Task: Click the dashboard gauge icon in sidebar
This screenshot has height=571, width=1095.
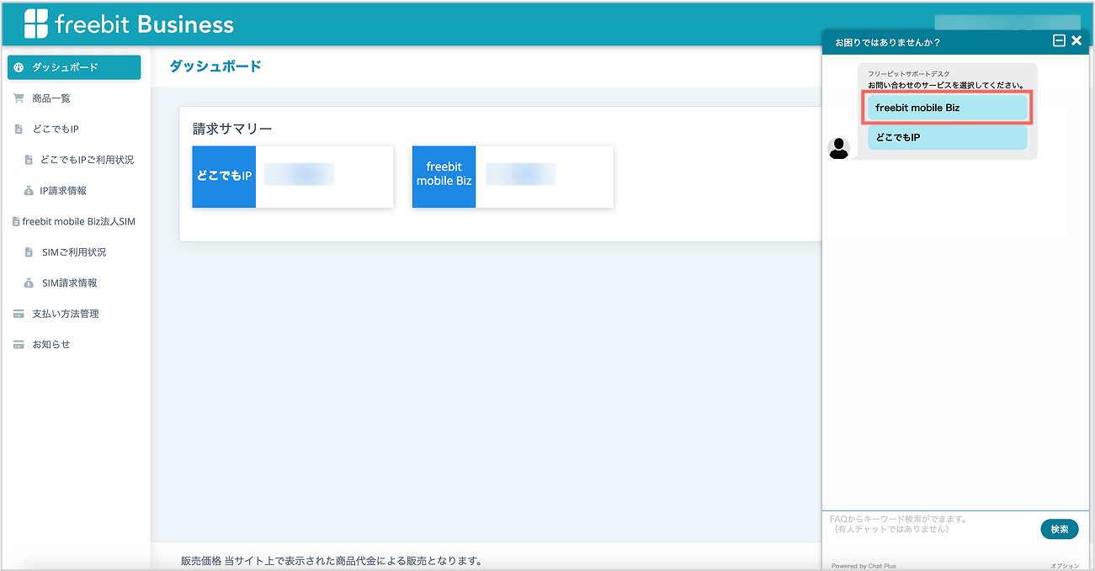Action: (x=19, y=67)
